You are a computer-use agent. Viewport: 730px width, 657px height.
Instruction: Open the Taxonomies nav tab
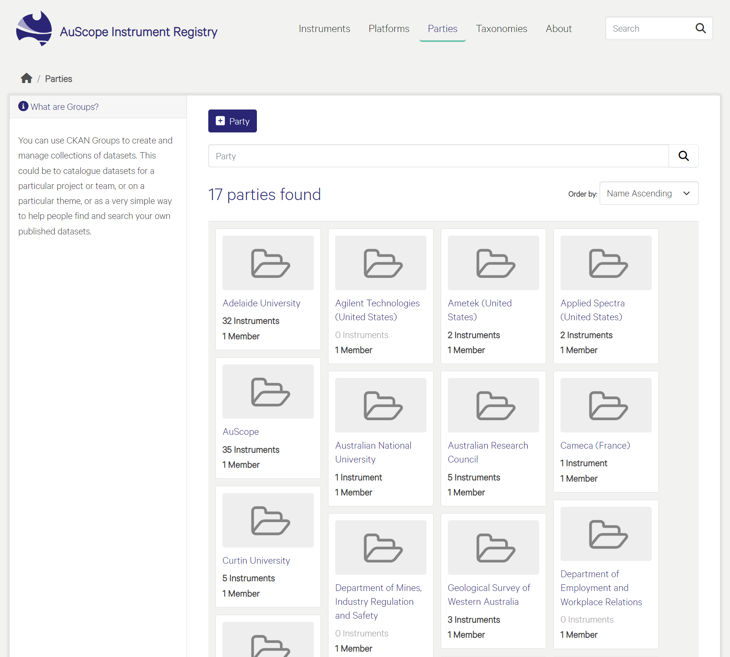pyautogui.click(x=501, y=28)
